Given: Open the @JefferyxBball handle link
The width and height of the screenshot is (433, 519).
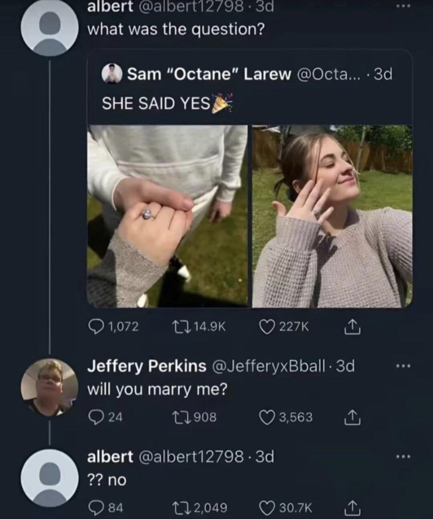Looking at the screenshot, I should pos(268,366).
